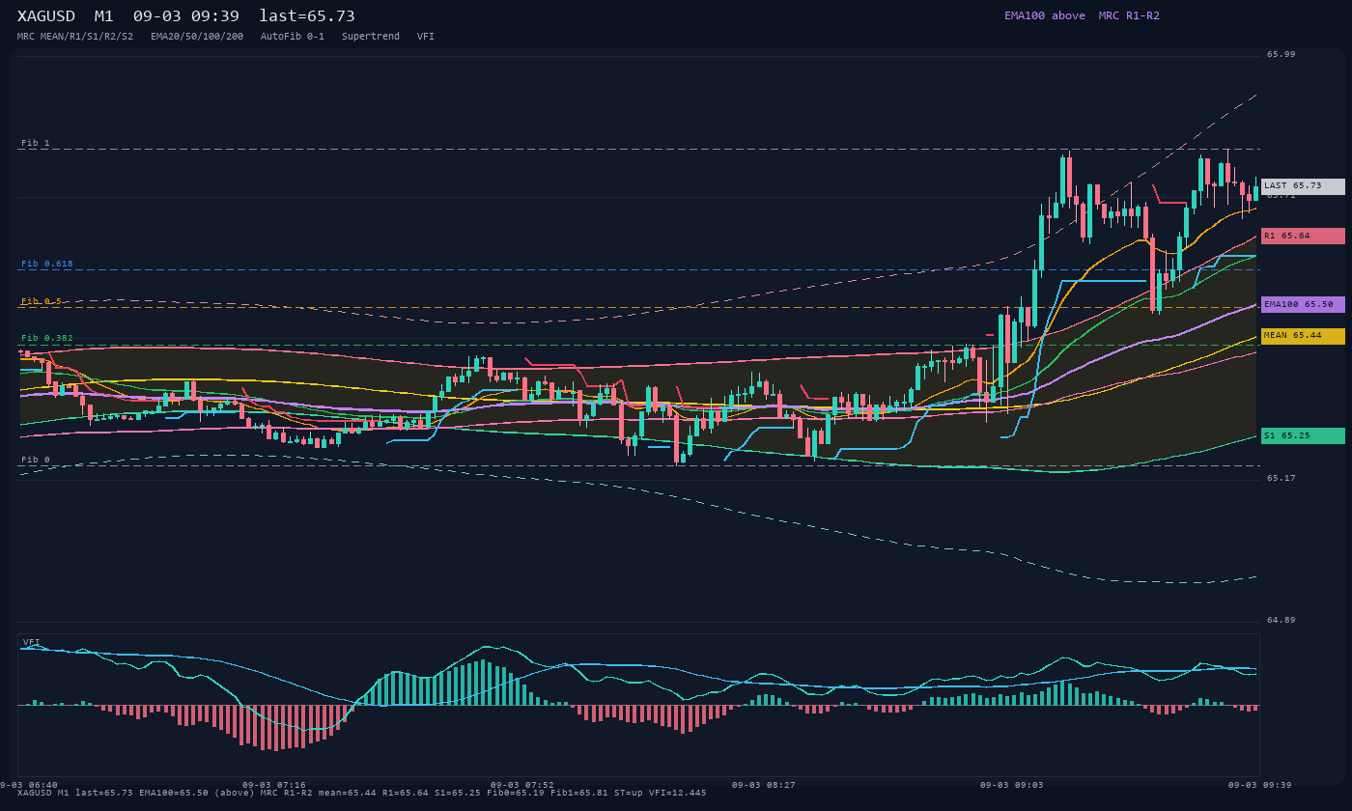Click the 09-03 09:39 time axis label
1352x811 pixels.
pos(1260,785)
